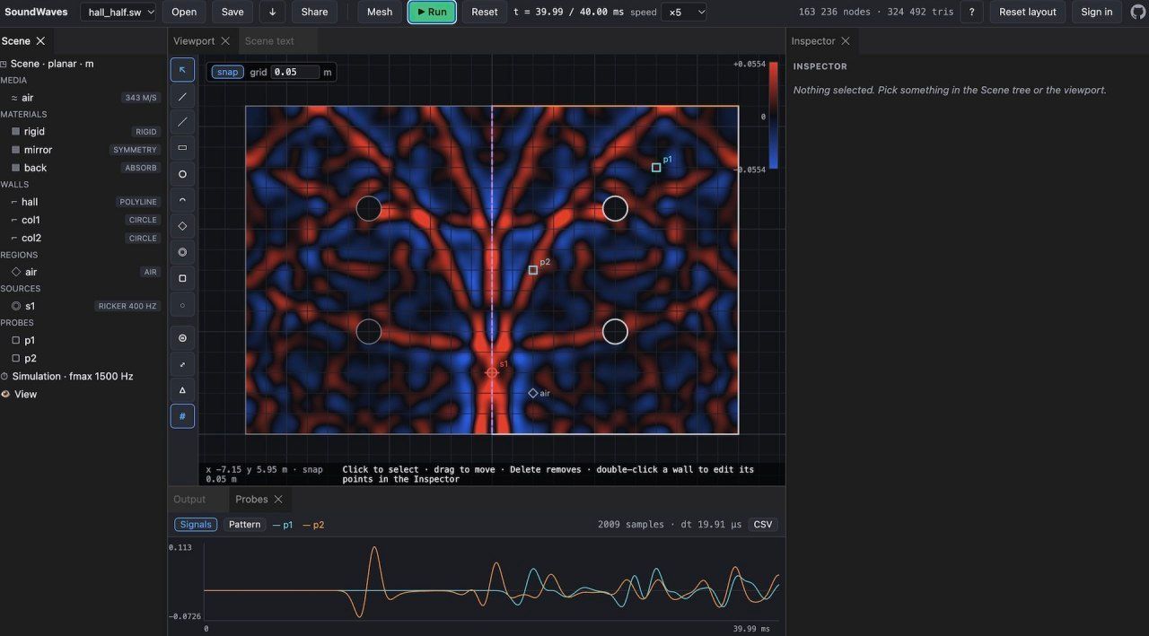The height and width of the screenshot is (636, 1149).
Task: Select the arrow pointer tool
Action: 182,70
